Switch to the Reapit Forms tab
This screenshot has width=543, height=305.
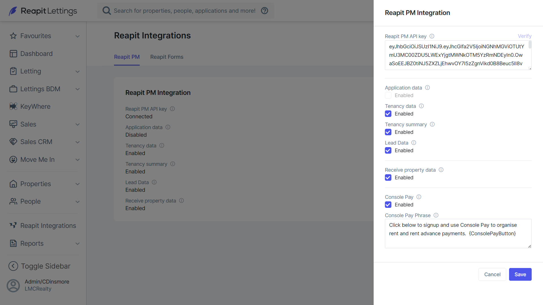[x=167, y=57]
